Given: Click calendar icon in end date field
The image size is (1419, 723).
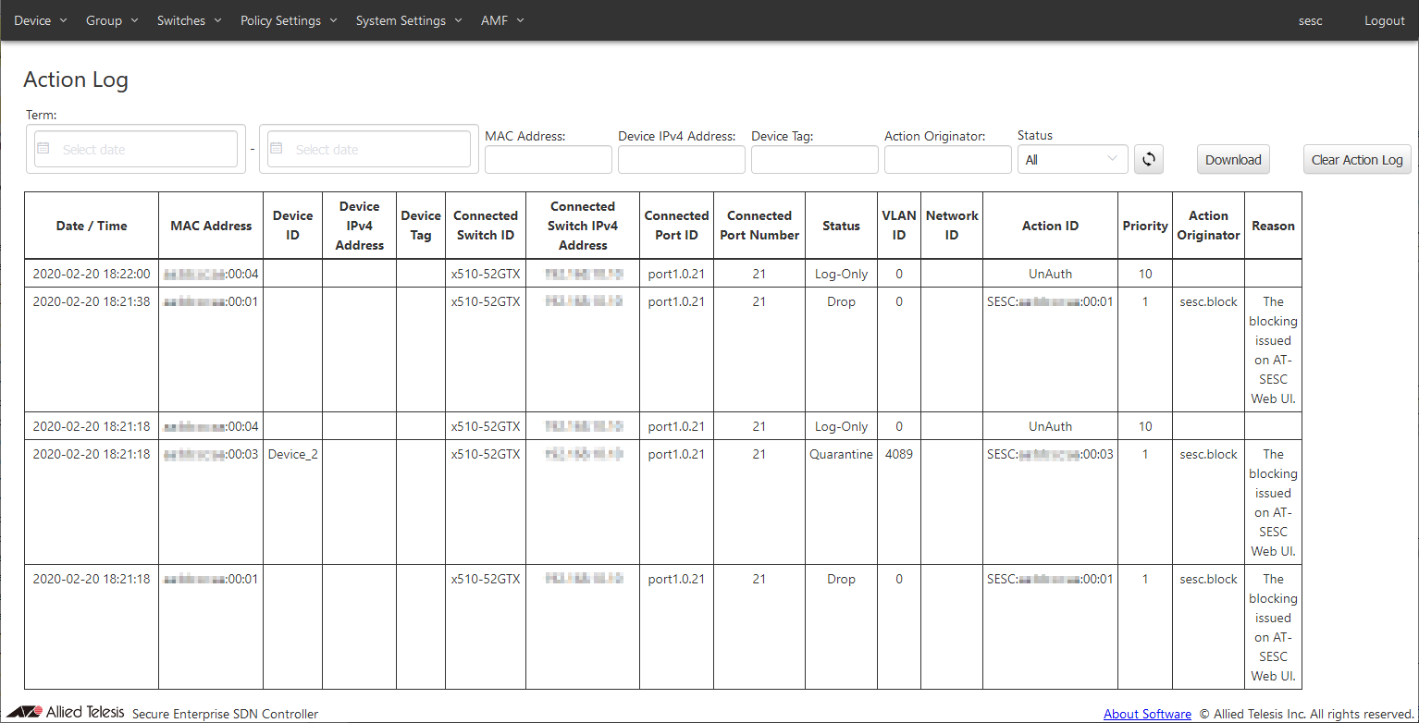Looking at the screenshot, I should pos(277,149).
